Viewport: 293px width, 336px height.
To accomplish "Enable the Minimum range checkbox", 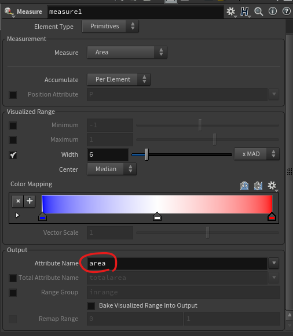I will [13, 125].
